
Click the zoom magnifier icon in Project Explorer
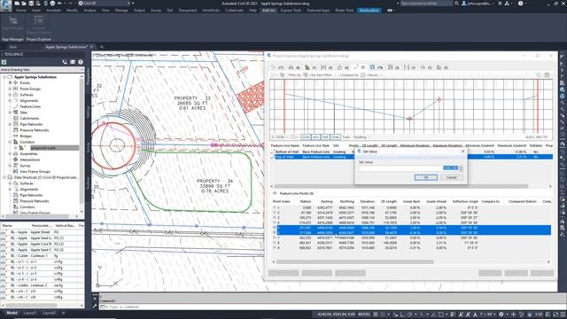tap(539, 74)
